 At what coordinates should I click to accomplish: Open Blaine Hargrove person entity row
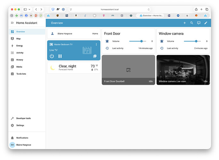pos(74,34)
